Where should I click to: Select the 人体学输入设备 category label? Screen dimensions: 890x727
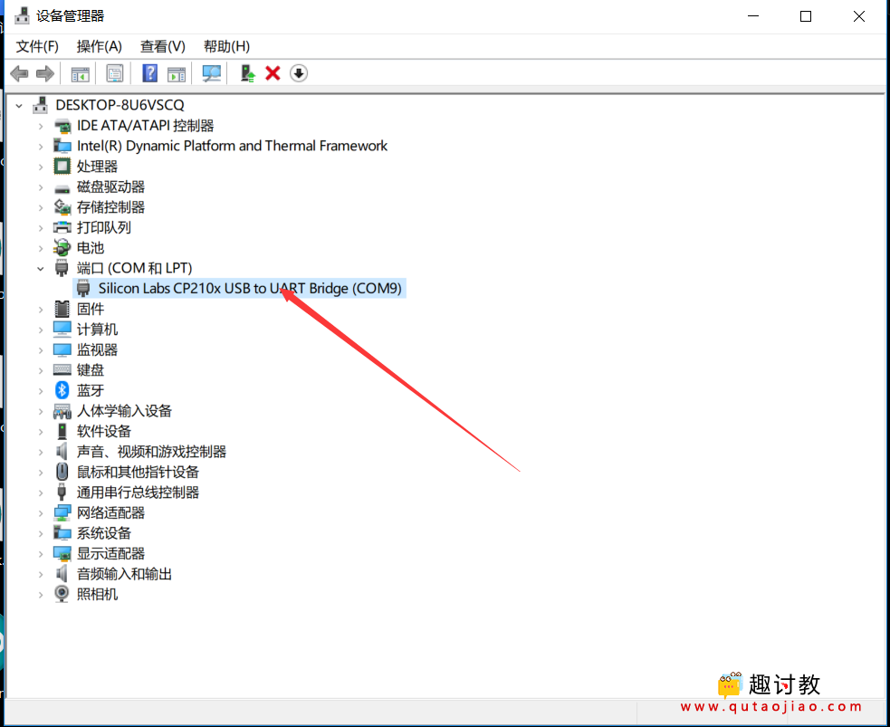pos(124,411)
